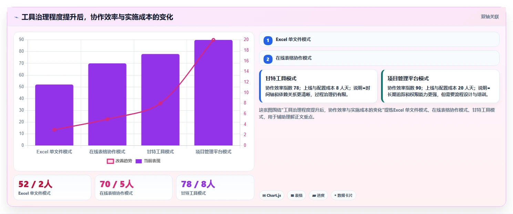The height and width of the screenshot is (214, 513).
Task: Click the trend line point above 甘特工具模式
Action: click(160, 103)
